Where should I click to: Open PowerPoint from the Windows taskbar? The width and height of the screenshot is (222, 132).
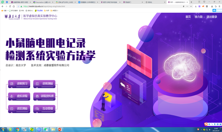tap(60, 130)
